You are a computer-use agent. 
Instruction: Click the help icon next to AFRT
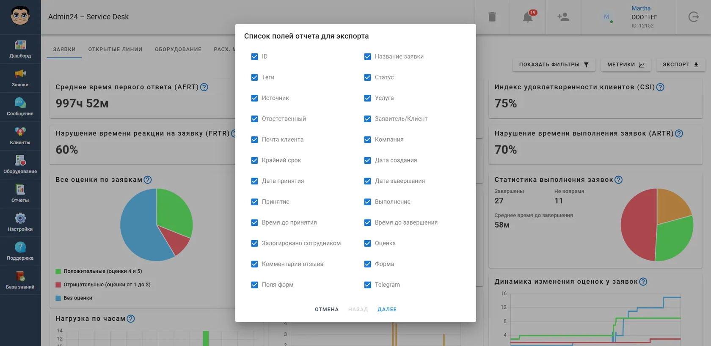coord(204,87)
